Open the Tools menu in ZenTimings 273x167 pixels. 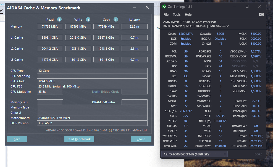click(x=177, y=15)
